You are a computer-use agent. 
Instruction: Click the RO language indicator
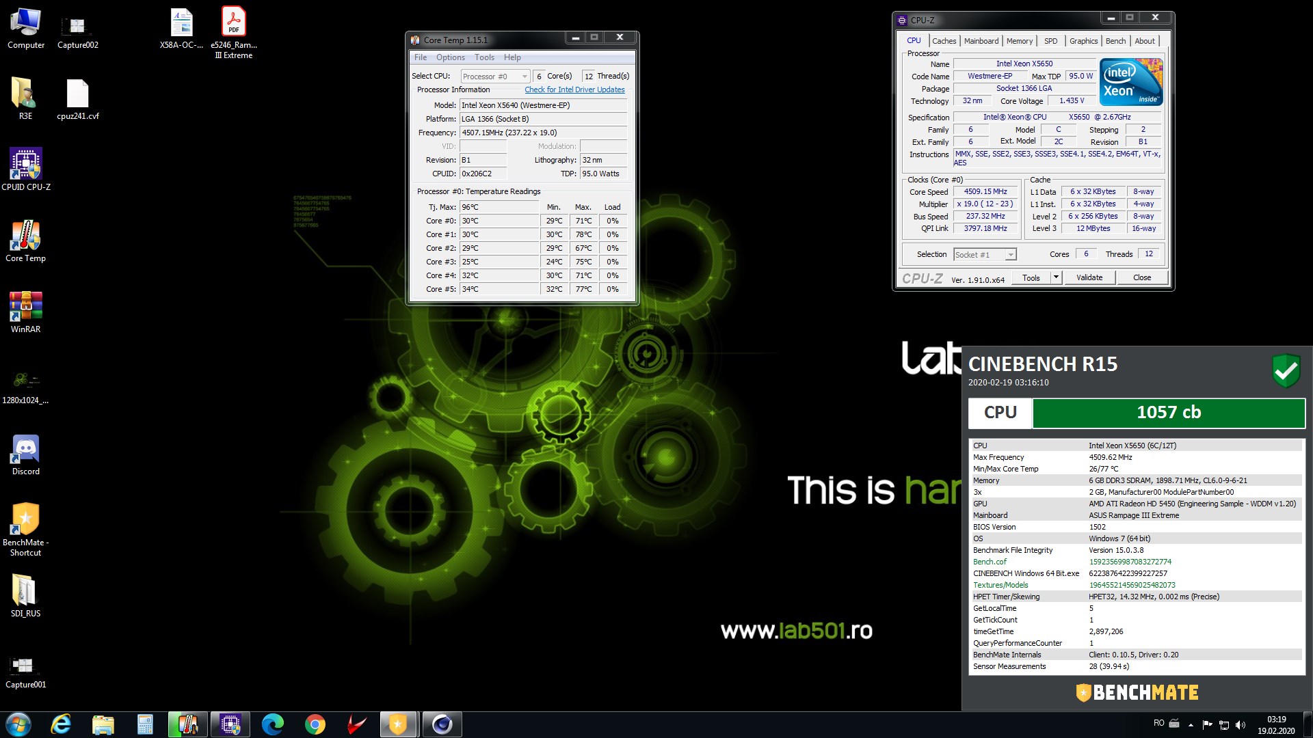[x=1158, y=723]
